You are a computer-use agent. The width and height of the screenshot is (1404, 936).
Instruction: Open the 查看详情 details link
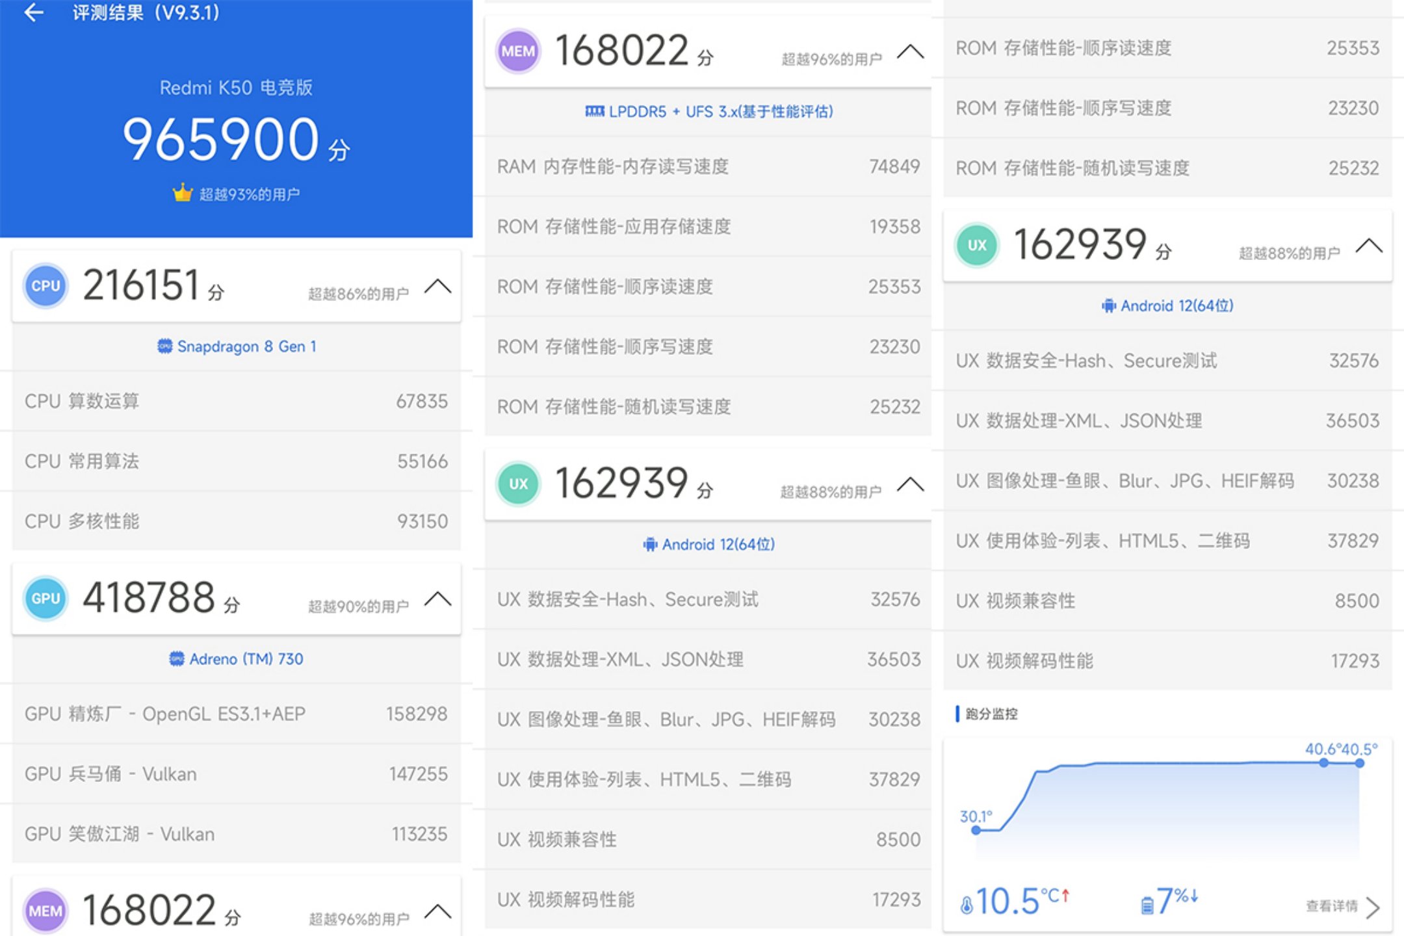tap(1331, 906)
